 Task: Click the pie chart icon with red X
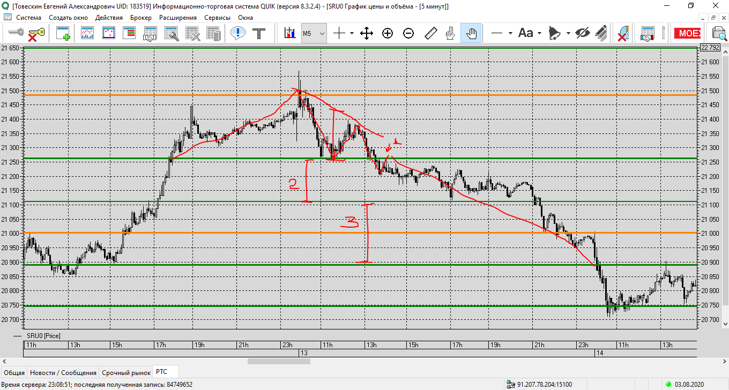[x=623, y=33]
